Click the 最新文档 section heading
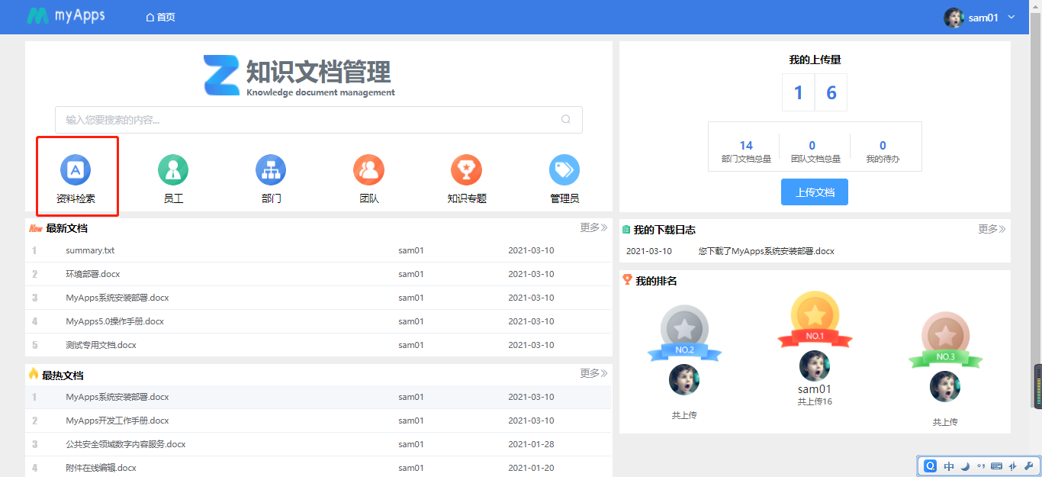The width and height of the screenshot is (1042, 477). click(x=66, y=228)
